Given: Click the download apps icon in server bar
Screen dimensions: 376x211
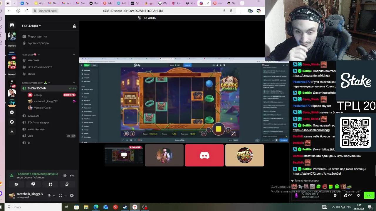Looking at the screenshot, I should pyautogui.click(x=12, y=131).
